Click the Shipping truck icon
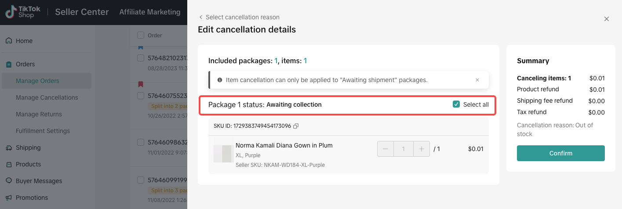 [9, 148]
